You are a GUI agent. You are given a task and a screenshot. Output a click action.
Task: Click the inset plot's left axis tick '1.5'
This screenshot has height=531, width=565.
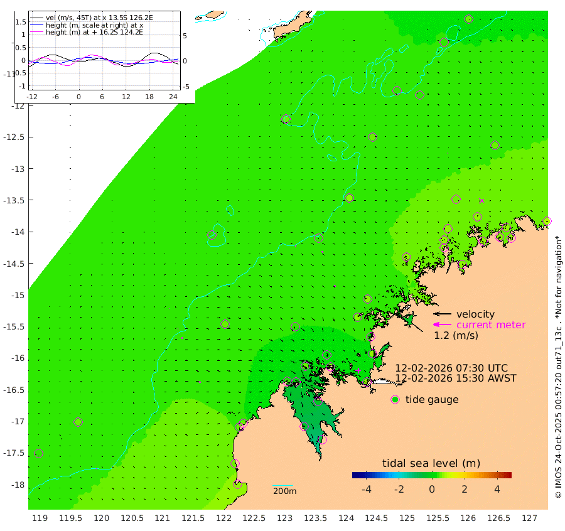(x=21, y=22)
